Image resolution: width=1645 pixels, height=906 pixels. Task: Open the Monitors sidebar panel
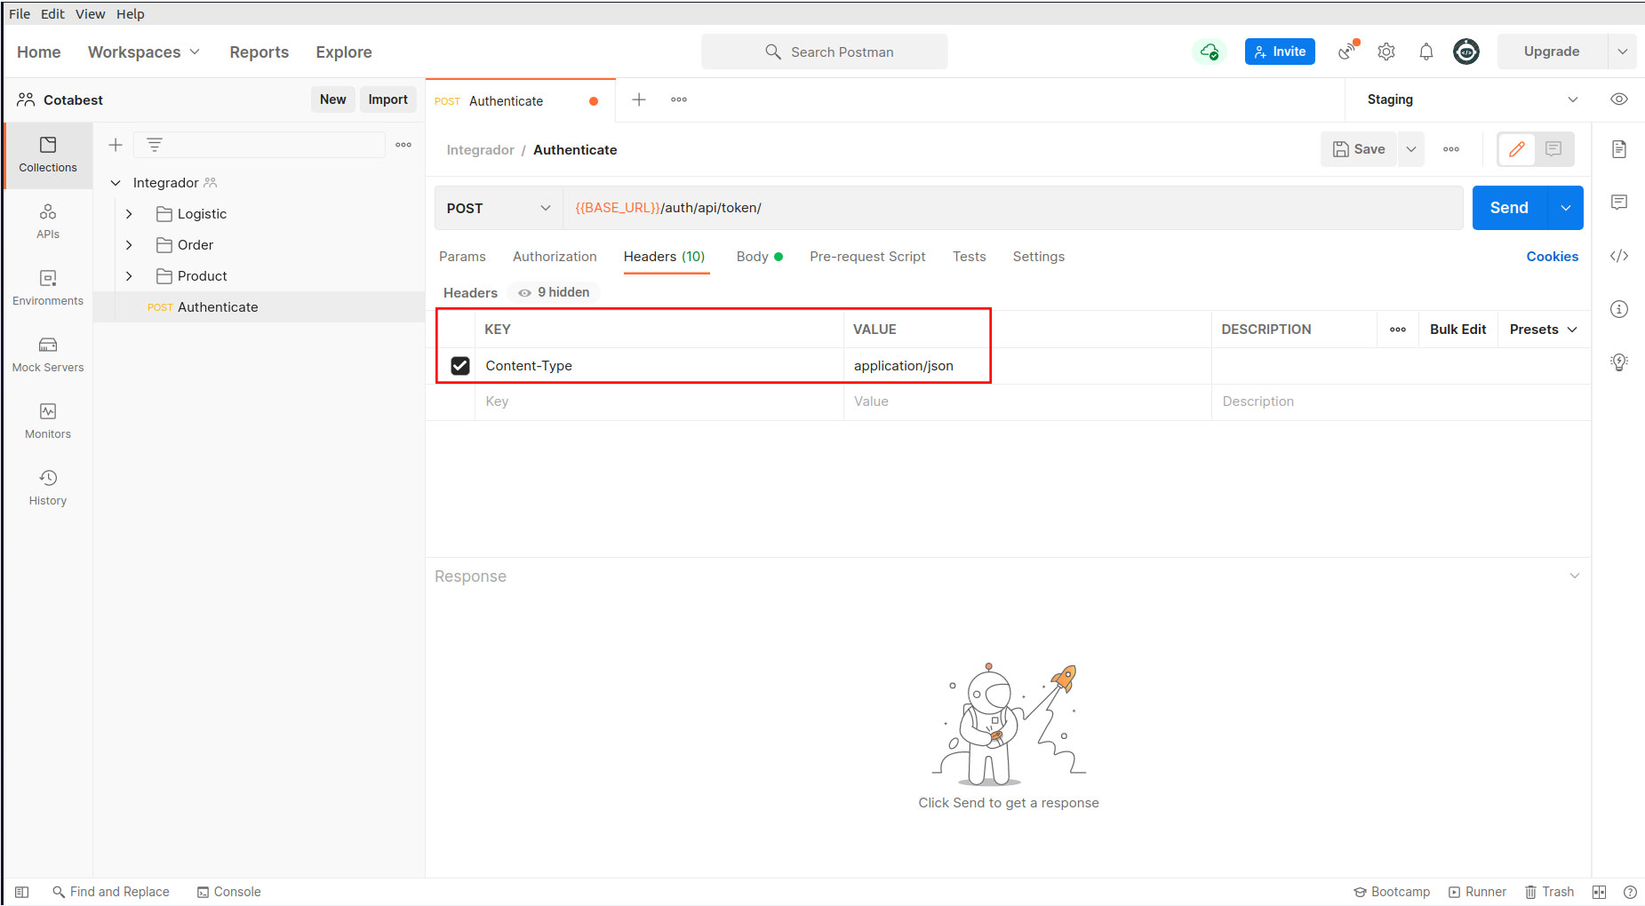[x=48, y=421]
